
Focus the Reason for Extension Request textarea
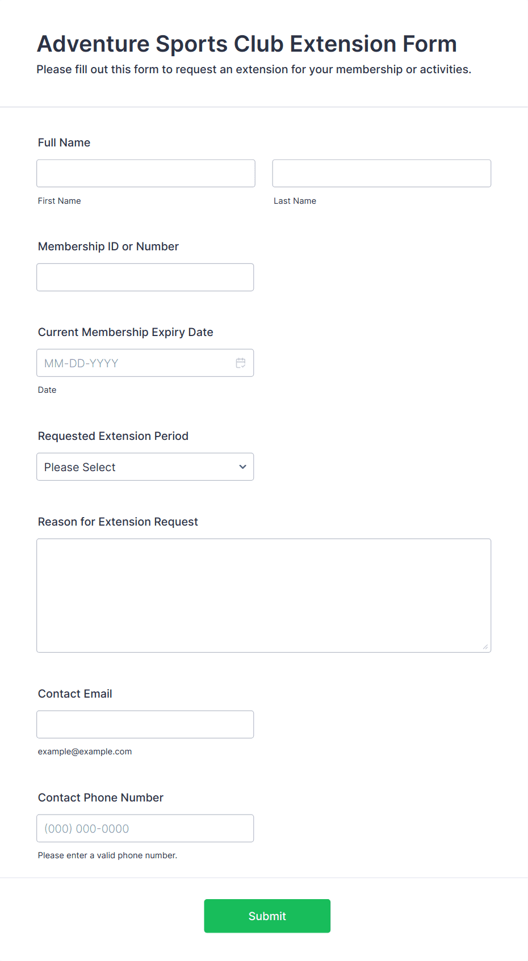264,595
